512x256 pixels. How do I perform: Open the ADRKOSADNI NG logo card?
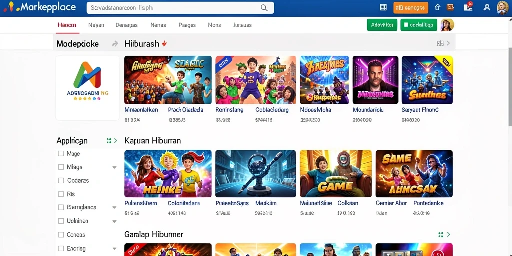(87, 88)
